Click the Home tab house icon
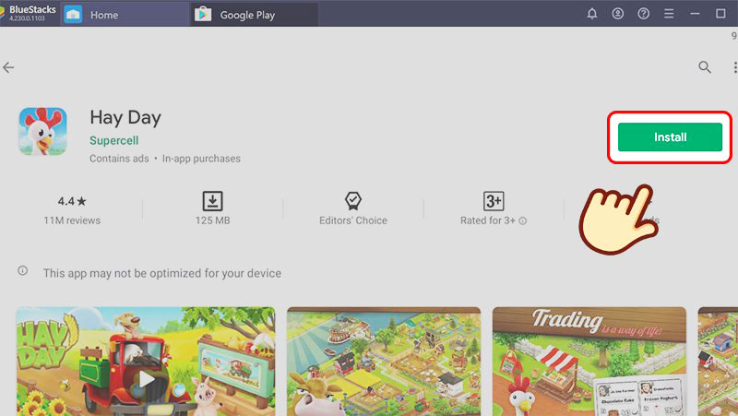This screenshot has height=416, width=738. (73, 15)
